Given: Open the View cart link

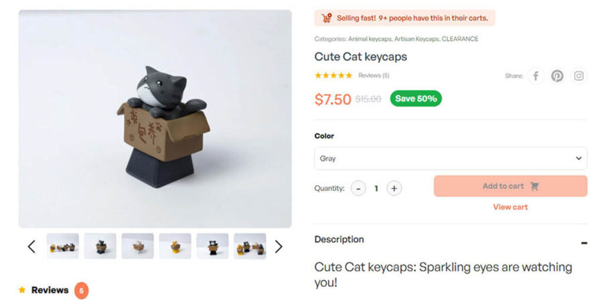Looking at the screenshot, I should pos(511,207).
